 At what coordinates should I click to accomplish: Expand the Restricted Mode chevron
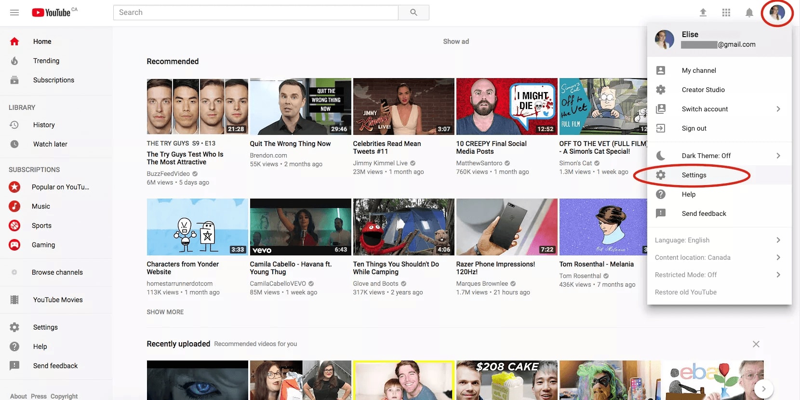coord(778,275)
